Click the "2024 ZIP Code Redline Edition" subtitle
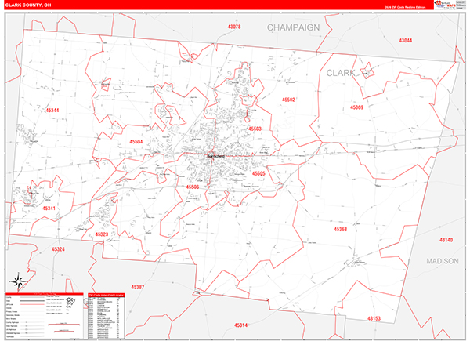Viewport: 470px width, 341px height. tap(405, 7)
